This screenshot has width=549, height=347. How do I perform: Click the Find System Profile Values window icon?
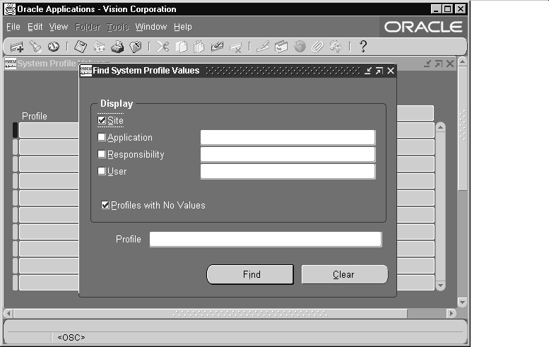click(85, 71)
